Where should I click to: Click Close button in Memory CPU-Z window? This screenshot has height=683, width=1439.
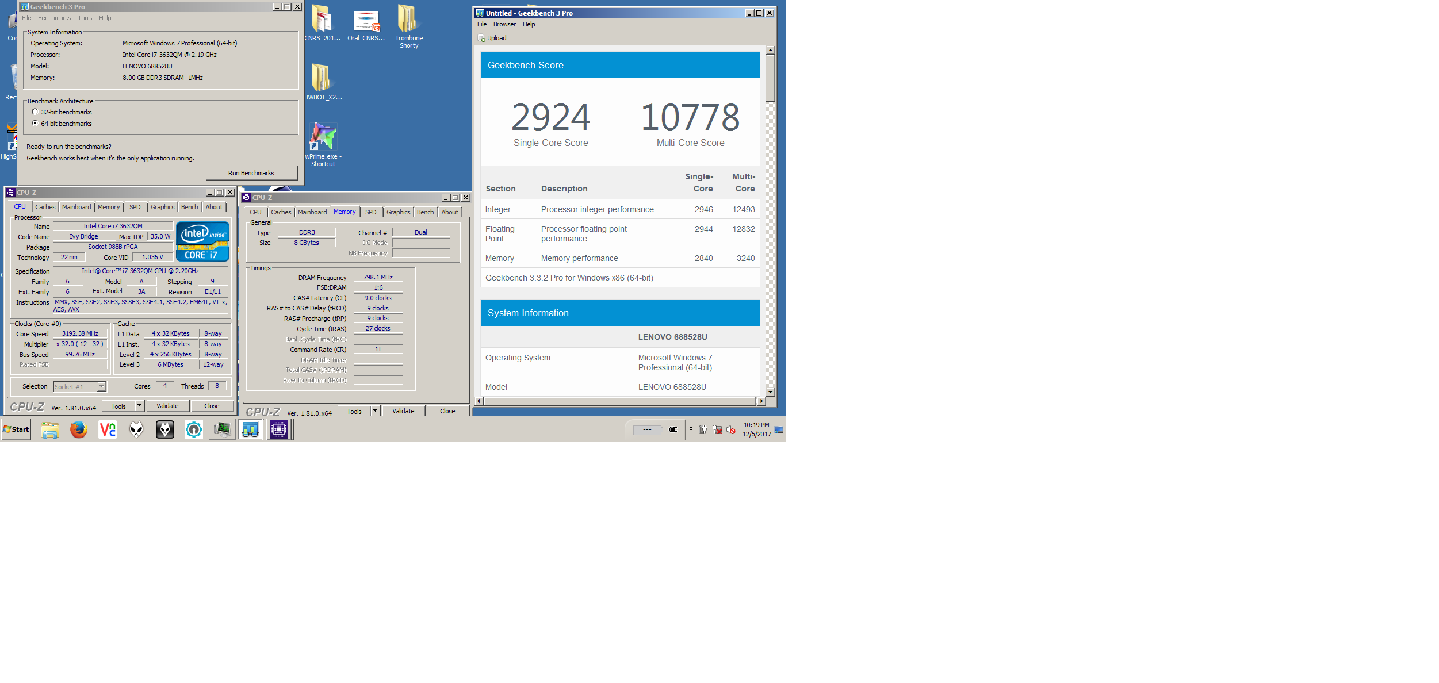tap(447, 411)
